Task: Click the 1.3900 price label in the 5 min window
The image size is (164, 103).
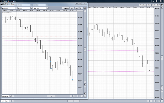Action: click(80, 60)
